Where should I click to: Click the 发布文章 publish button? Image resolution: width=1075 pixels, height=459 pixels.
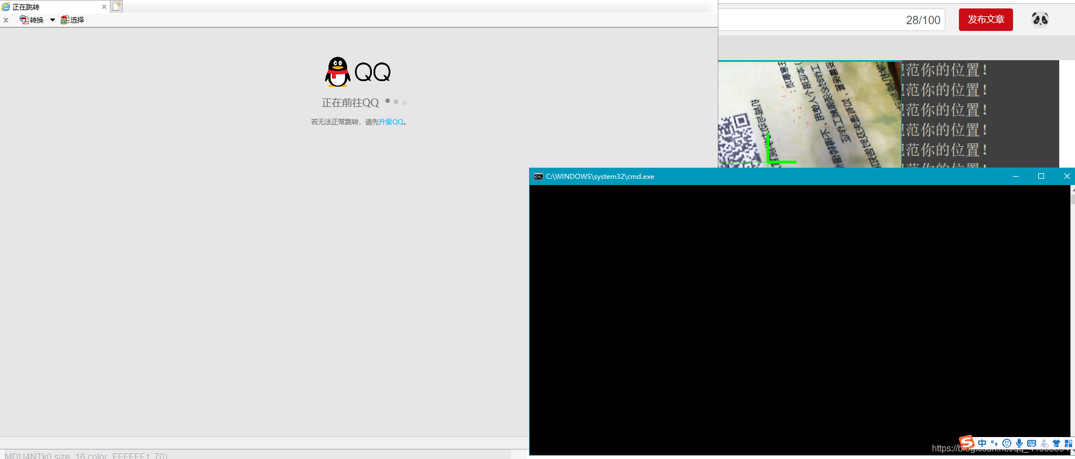(x=986, y=20)
